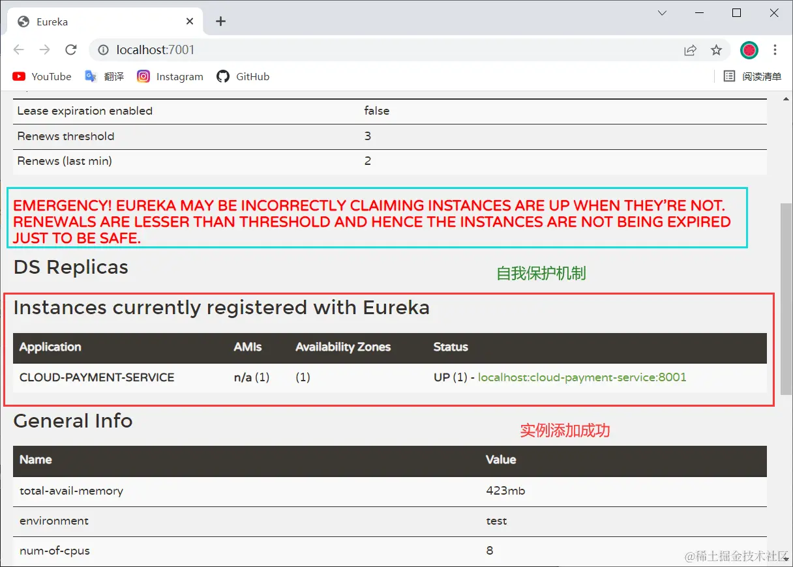Viewport: 793px width, 567px height.
Task: Click the total-avail-memory row name
Action: pyautogui.click(x=72, y=491)
